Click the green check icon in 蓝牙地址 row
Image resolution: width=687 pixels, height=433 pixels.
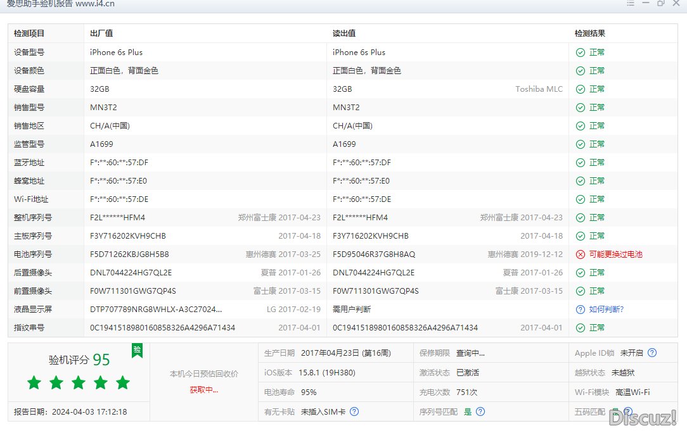[580, 163]
